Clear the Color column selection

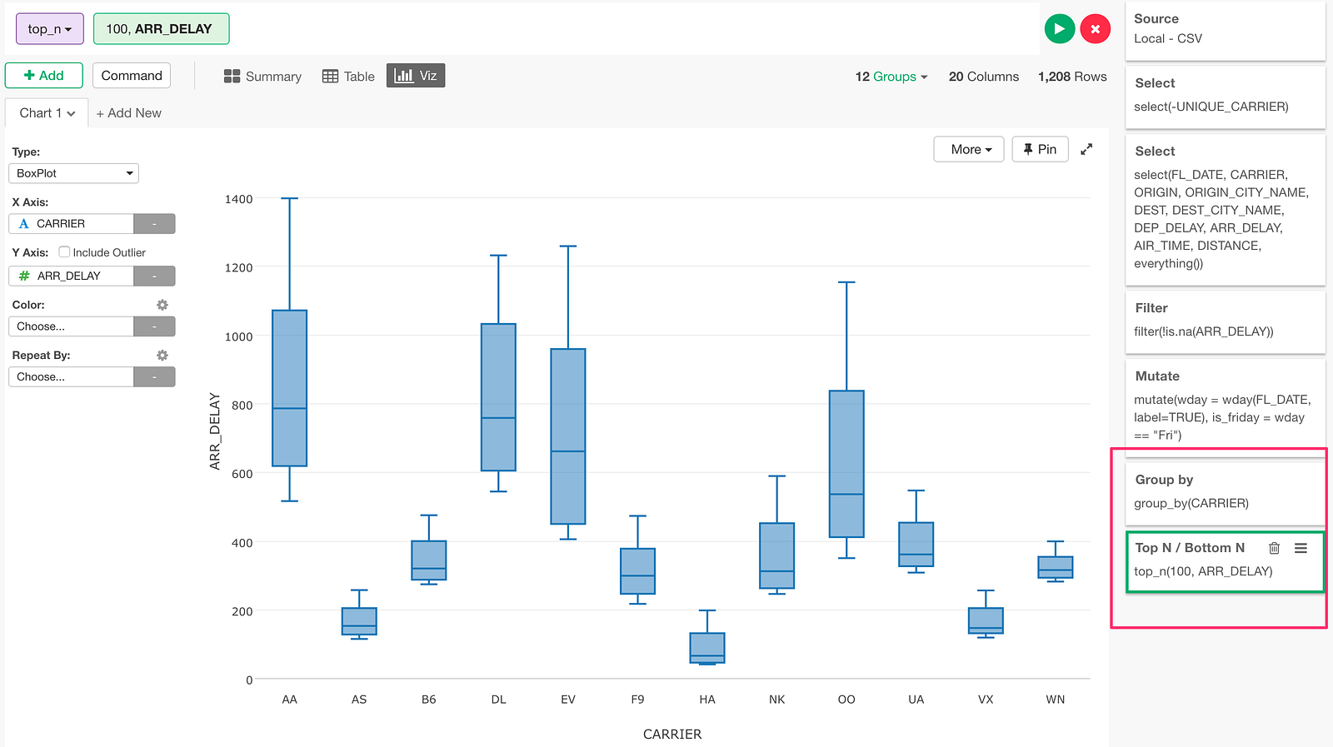point(154,326)
